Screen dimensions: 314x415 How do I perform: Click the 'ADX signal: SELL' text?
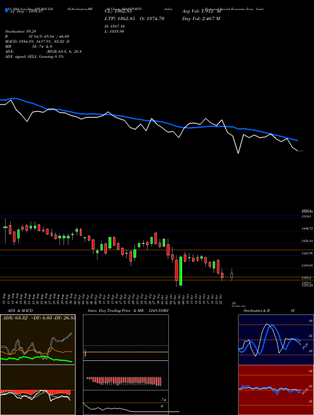(x=21, y=57)
